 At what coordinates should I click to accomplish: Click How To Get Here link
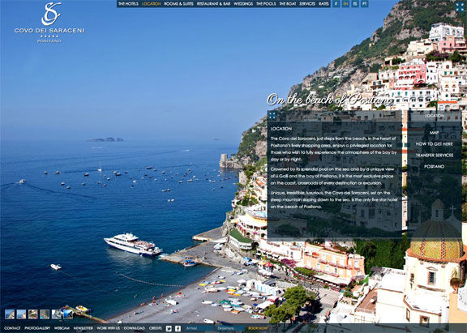pos(434,144)
